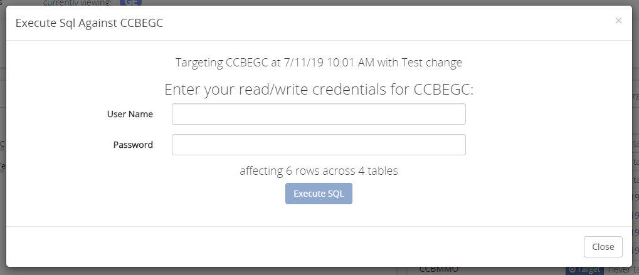Click the User Name label
The width and height of the screenshot is (639, 275).
point(130,114)
